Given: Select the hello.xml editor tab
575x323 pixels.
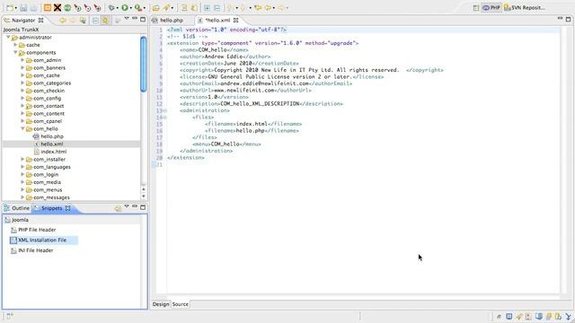Looking at the screenshot, I should click(217, 20).
